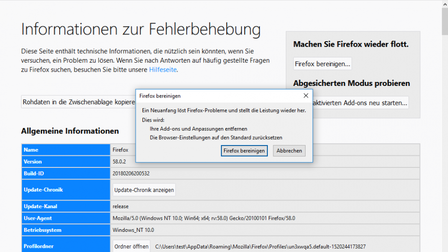Click the Informationen zur Fehlerbehebung page title
The image size is (448, 252).
coord(141,30)
